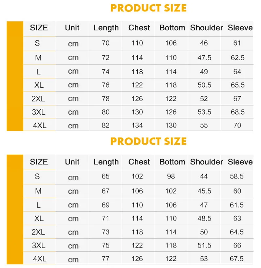Click the 45.5 shoulder value
Viewport: 261px width, 268px height.
click(x=204, y=191)
